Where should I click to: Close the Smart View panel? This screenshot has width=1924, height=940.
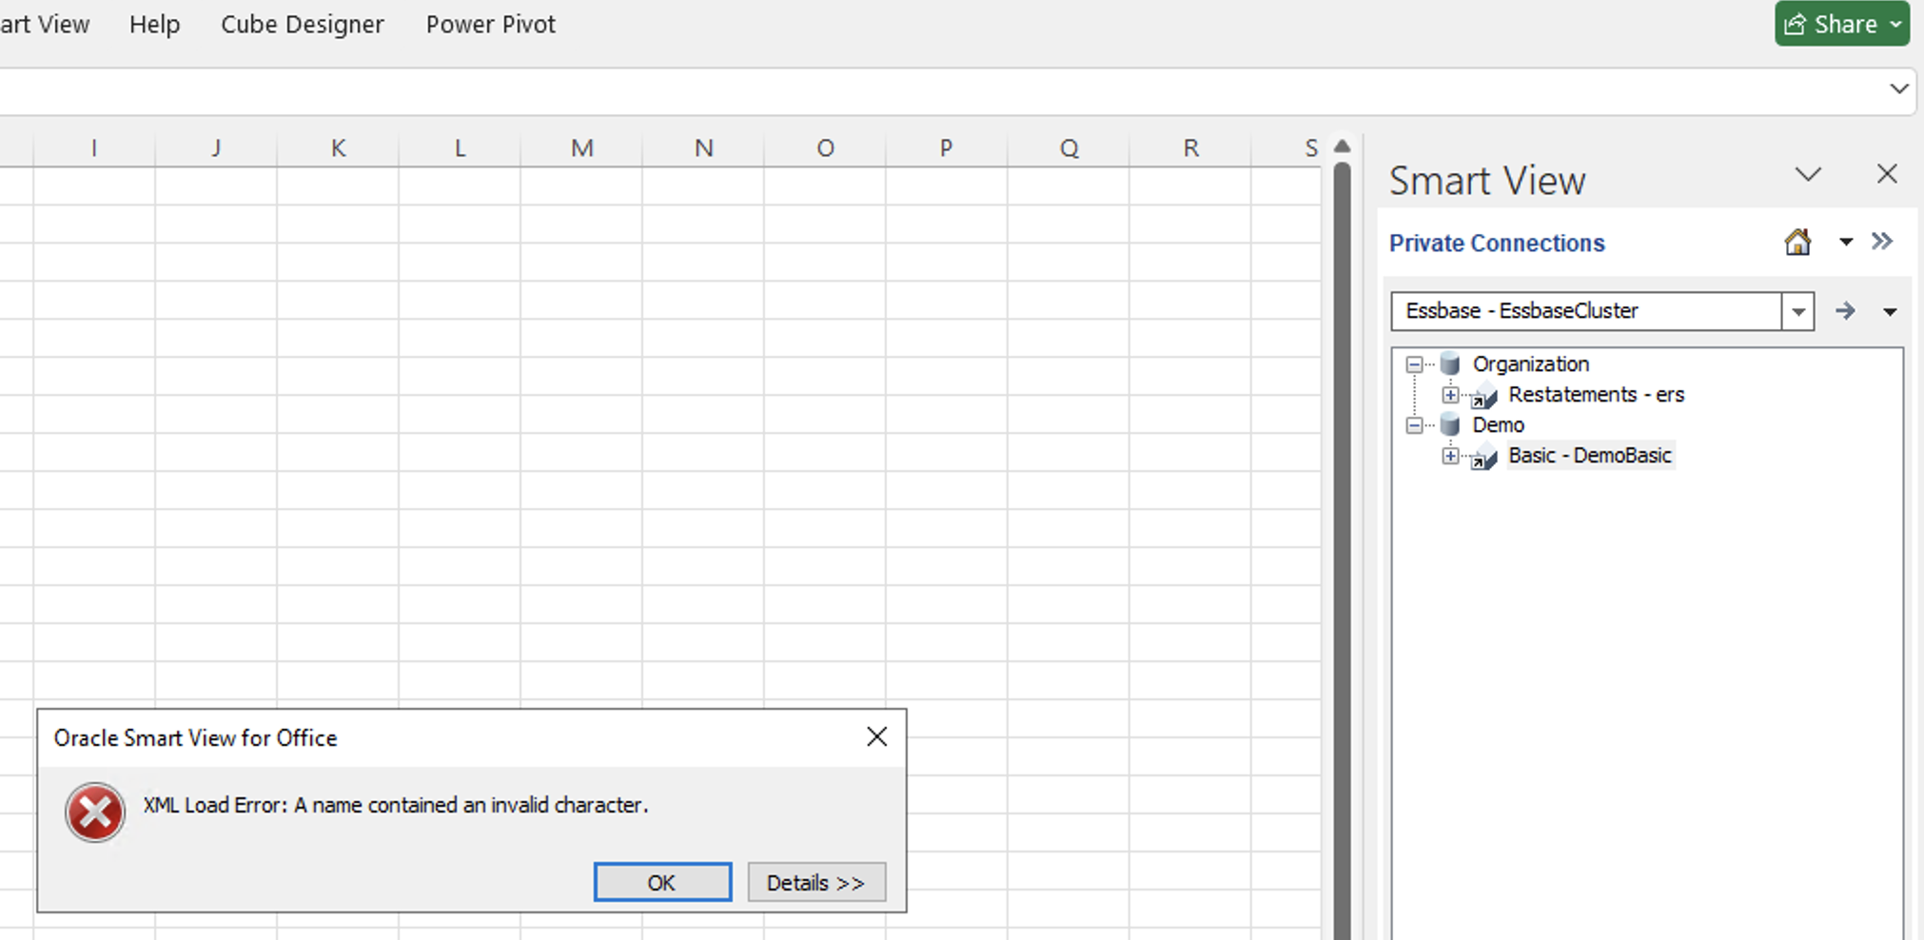(x=1887, y=174)
